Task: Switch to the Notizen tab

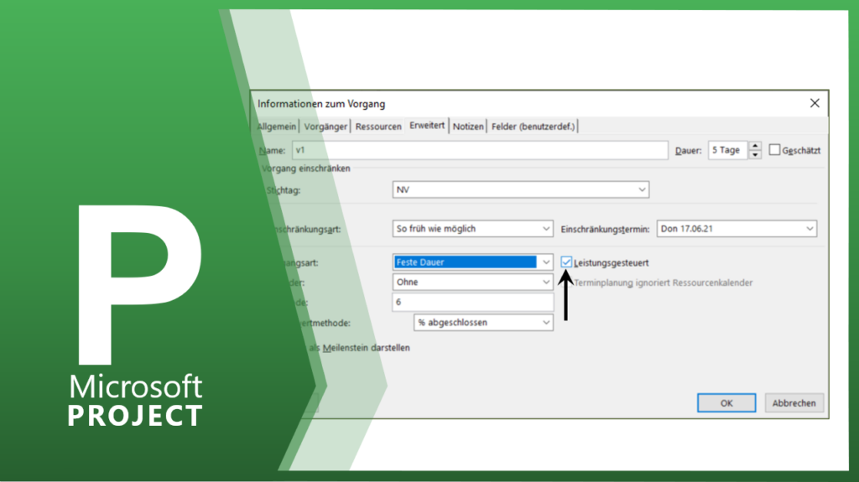Action: tap(468, 127)
